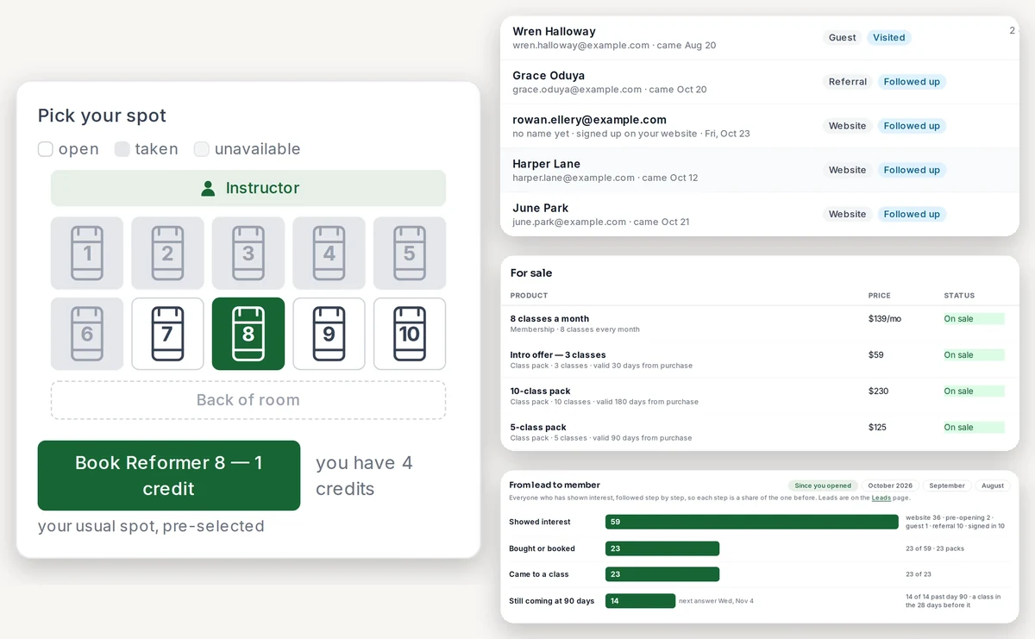Open the '8 classes a month' product

760,323
